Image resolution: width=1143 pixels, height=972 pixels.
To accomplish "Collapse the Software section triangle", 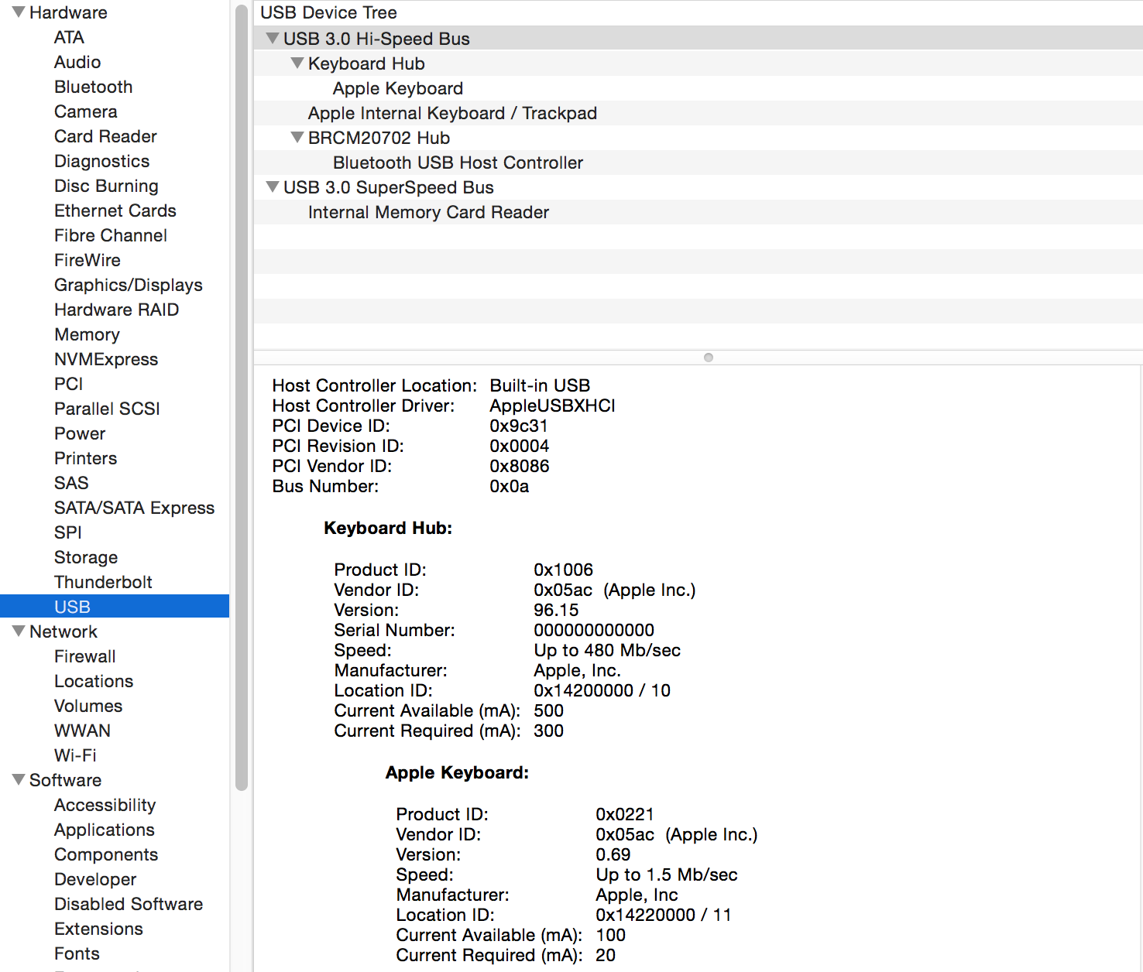I will tap(19, 780).
